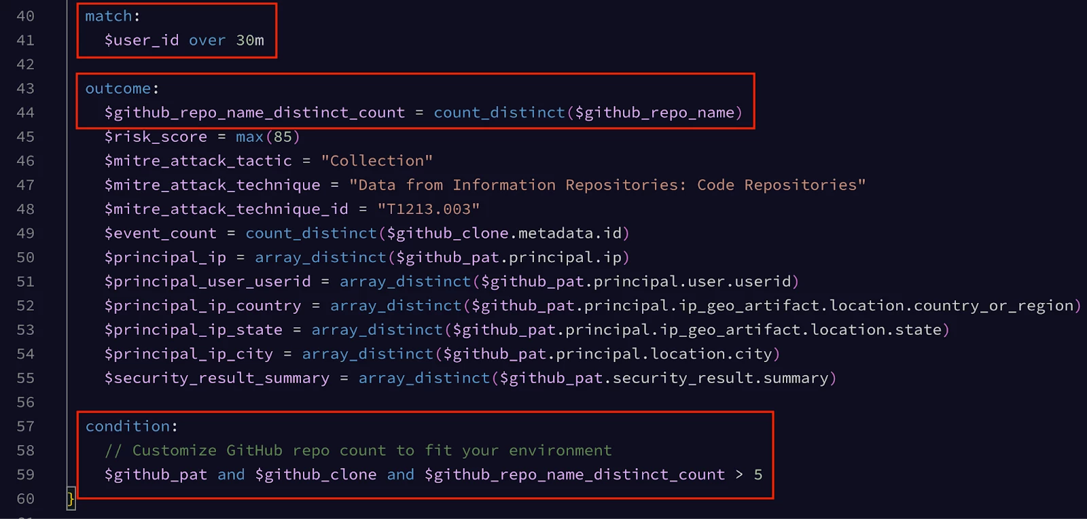Image resolution: width=1087 pixels, height=519 pixels.
Task: Click the 'match:' section keyword
Action: point(113,16)
